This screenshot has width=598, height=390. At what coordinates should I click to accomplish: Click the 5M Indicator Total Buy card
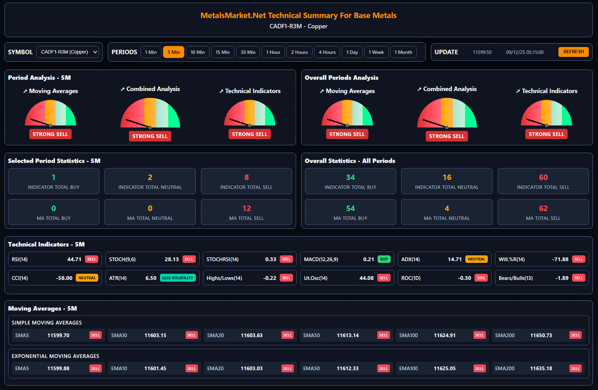click(x=54, y=181)
